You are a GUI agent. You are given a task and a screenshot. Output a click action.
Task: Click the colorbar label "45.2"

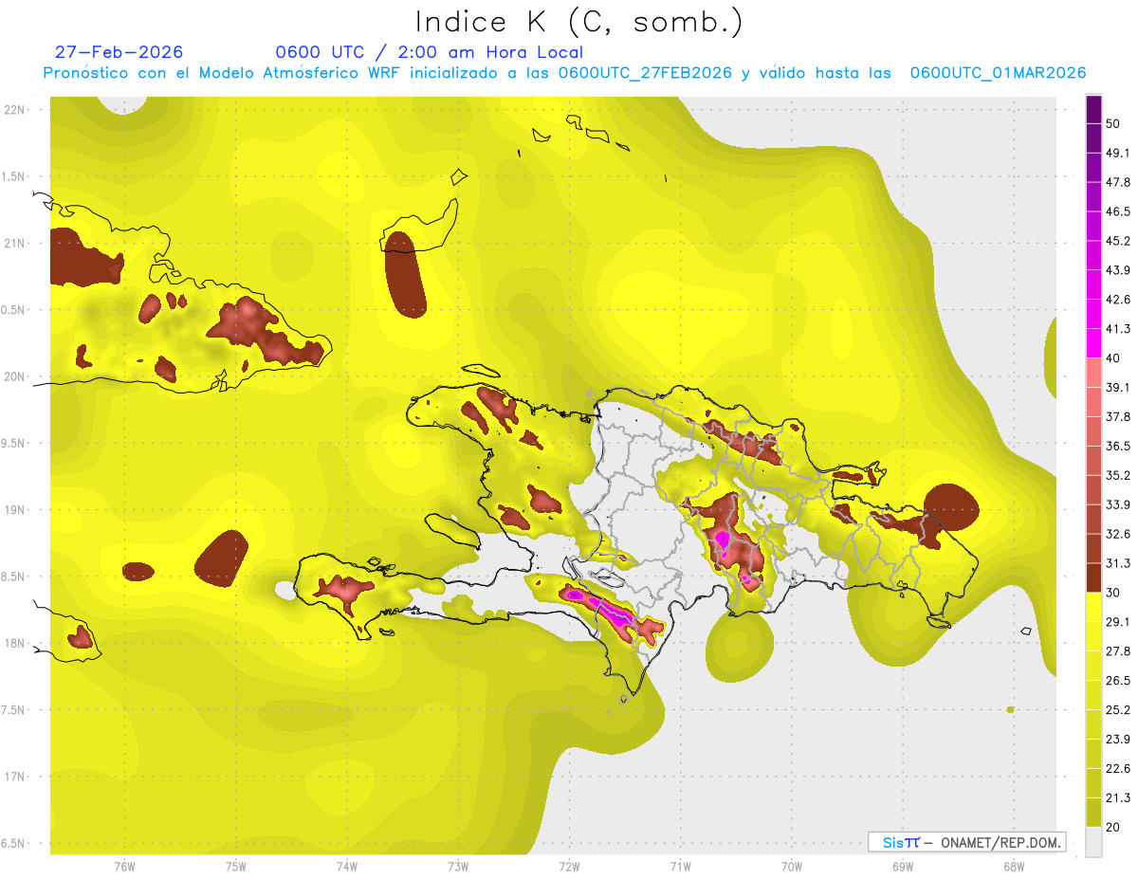(1118, 241)
